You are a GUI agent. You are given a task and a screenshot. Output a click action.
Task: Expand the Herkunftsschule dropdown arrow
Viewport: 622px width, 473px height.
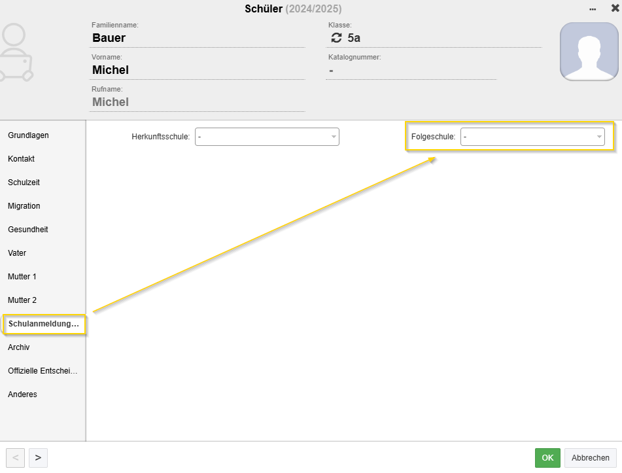(334, 137)
